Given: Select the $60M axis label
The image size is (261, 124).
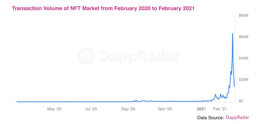Looking at the screenshot, I should tap(243, 37).
